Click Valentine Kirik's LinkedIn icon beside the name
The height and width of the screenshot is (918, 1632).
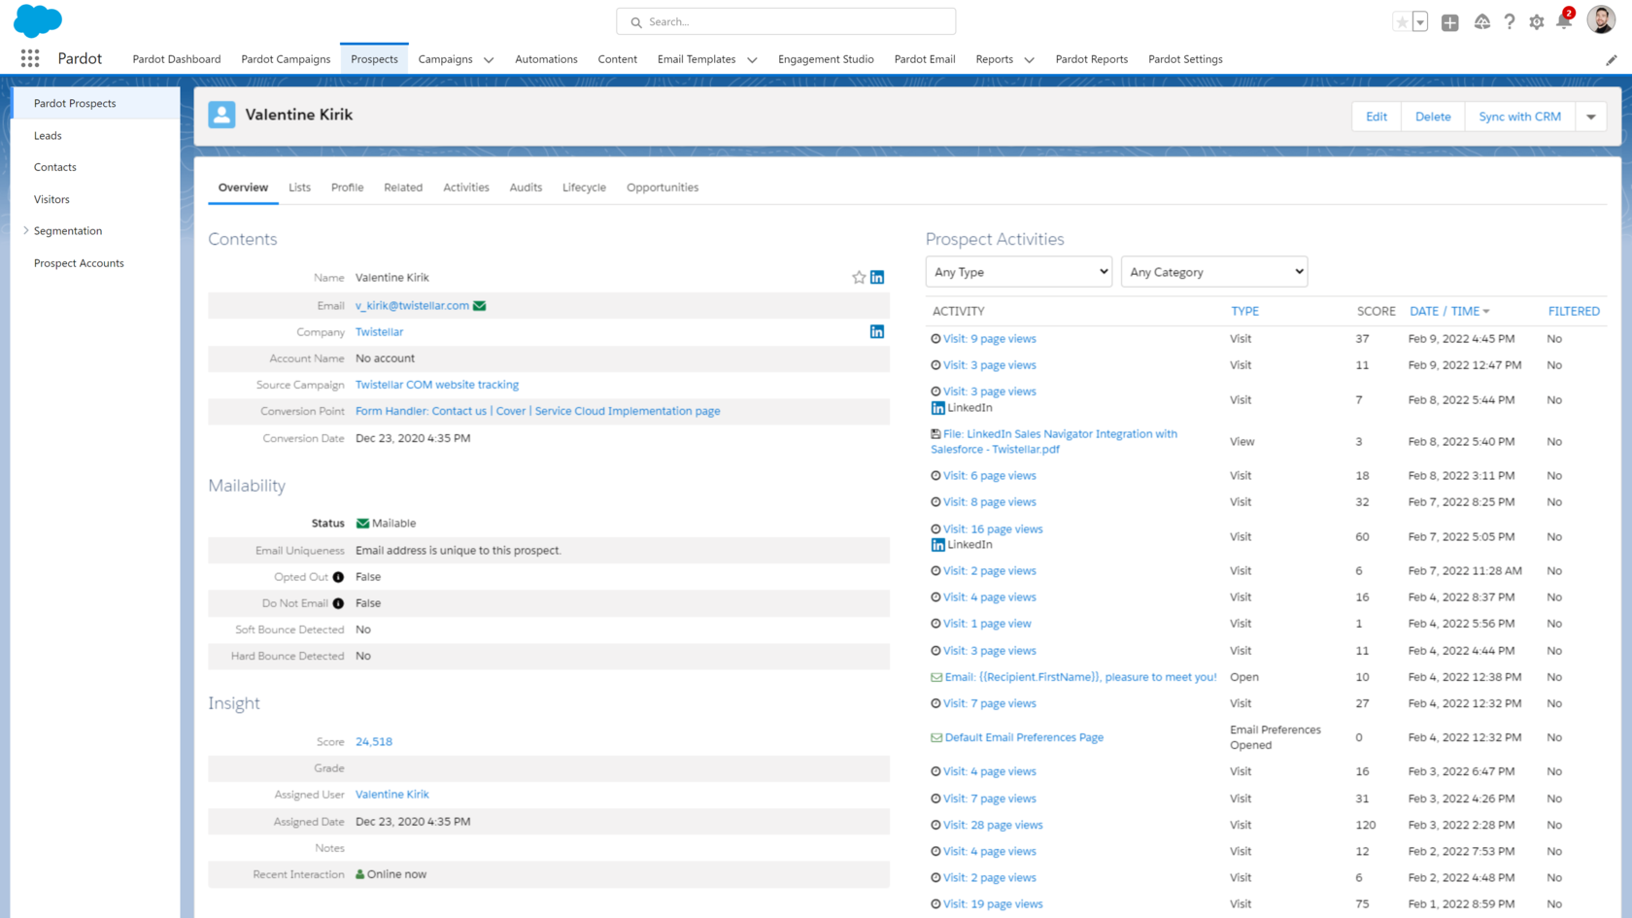(876, 277)
